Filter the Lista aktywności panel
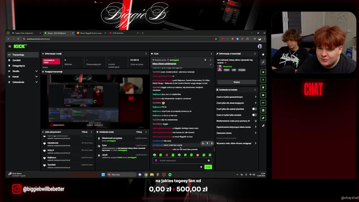This screenshot has height=202, width=359. (x=84, y=132)
